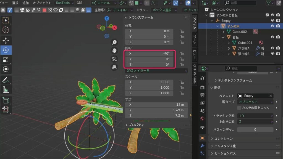
Task: Open Tool properties tab icon
Action: (202, 78)
